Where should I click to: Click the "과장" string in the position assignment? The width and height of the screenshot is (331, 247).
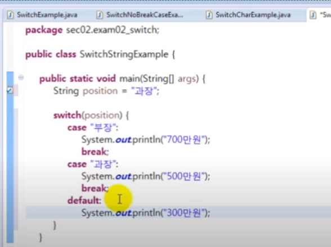tap(144, 91)
